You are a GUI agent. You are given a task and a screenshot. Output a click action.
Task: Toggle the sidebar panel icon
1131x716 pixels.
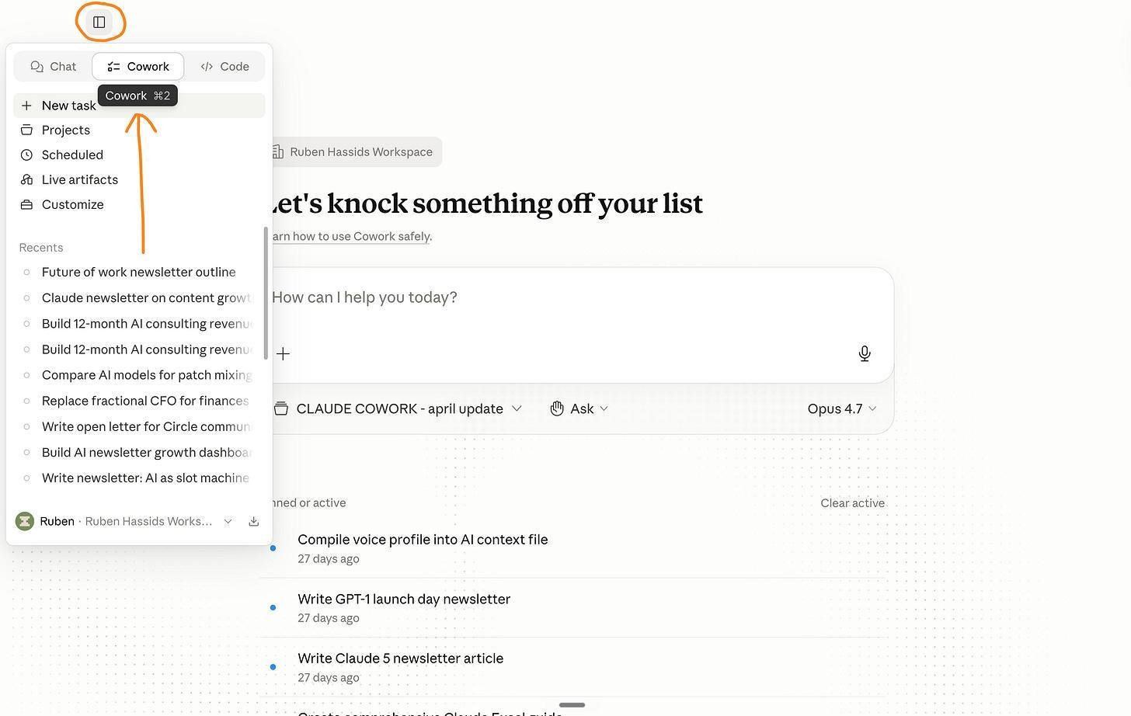[99, 23]
